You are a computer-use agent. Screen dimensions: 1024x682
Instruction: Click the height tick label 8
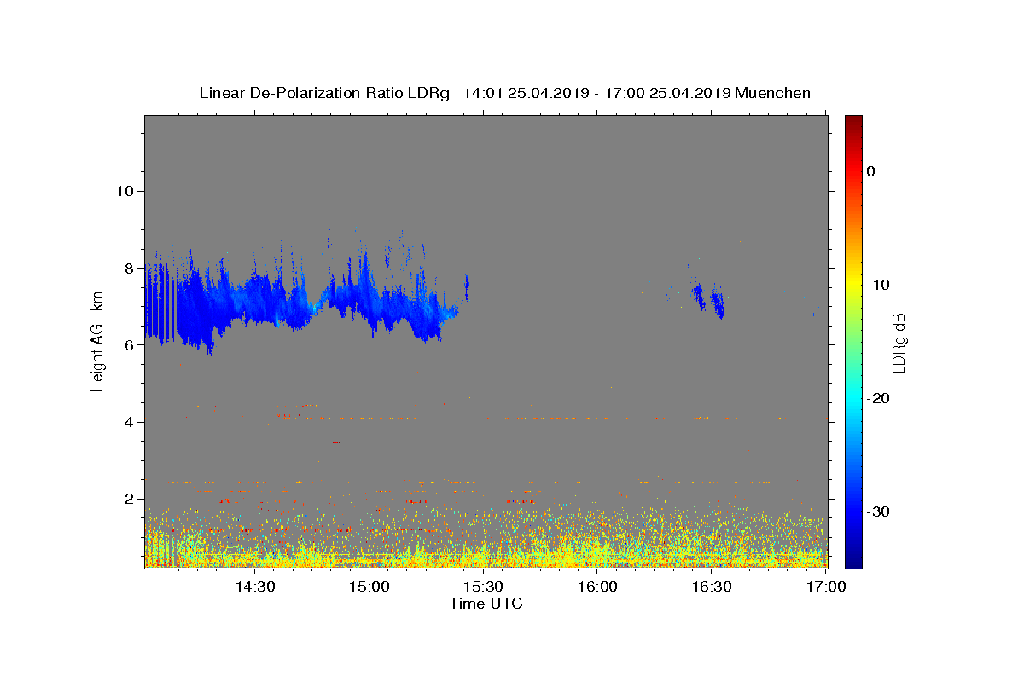[x=129, y=268]
